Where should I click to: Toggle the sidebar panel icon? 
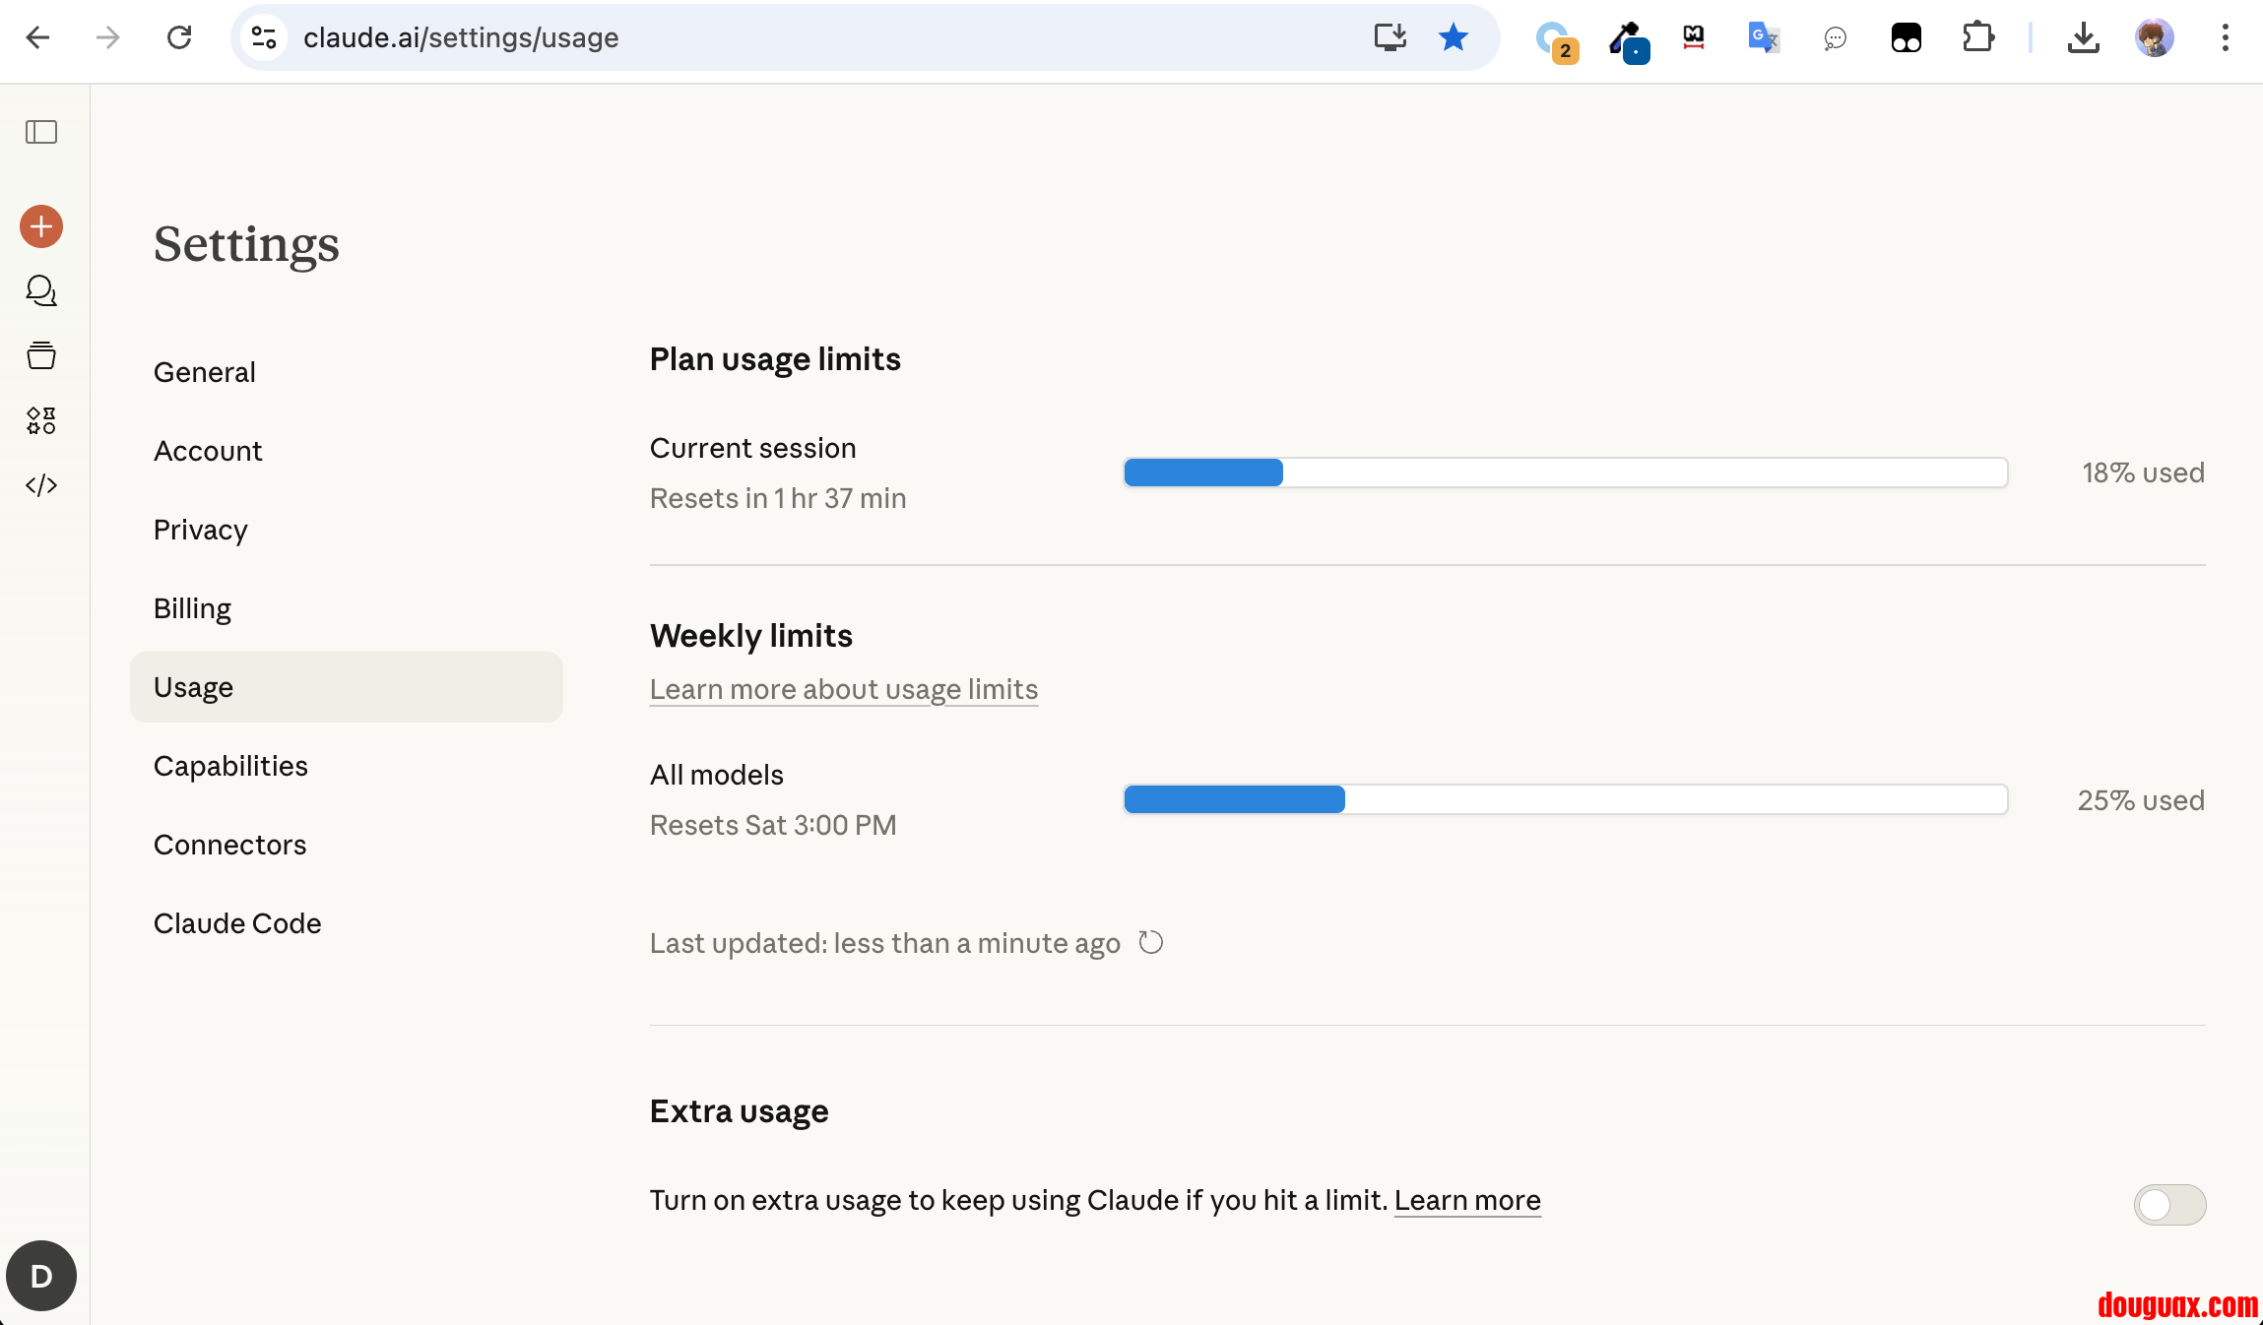41,132
